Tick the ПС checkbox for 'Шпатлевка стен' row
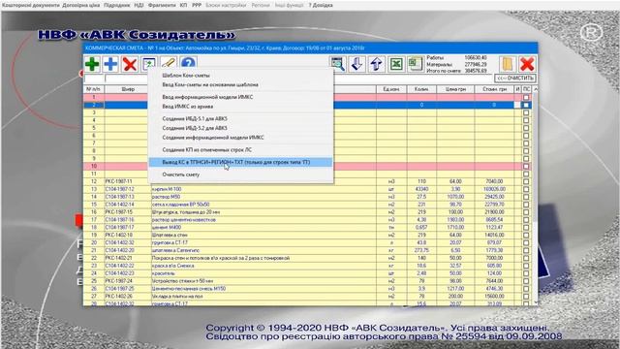 526,235
